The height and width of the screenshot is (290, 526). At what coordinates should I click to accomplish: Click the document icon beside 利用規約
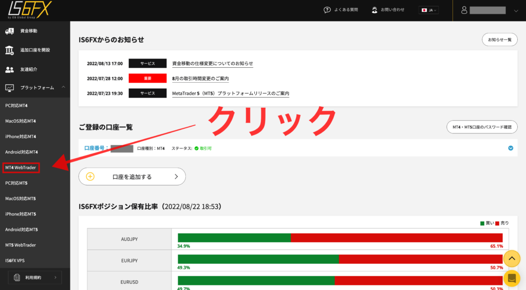pos(17,278)
